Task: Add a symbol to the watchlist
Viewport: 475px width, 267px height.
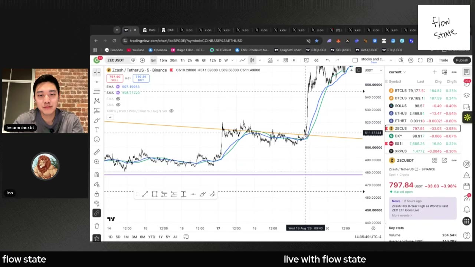Action: click(x=435, y=72)
